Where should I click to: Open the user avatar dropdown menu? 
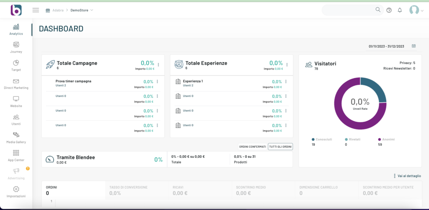click(x=416, y=10)
